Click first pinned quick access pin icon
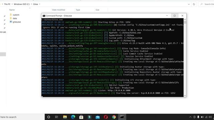214x120 pixels. (x=4, y=16)
